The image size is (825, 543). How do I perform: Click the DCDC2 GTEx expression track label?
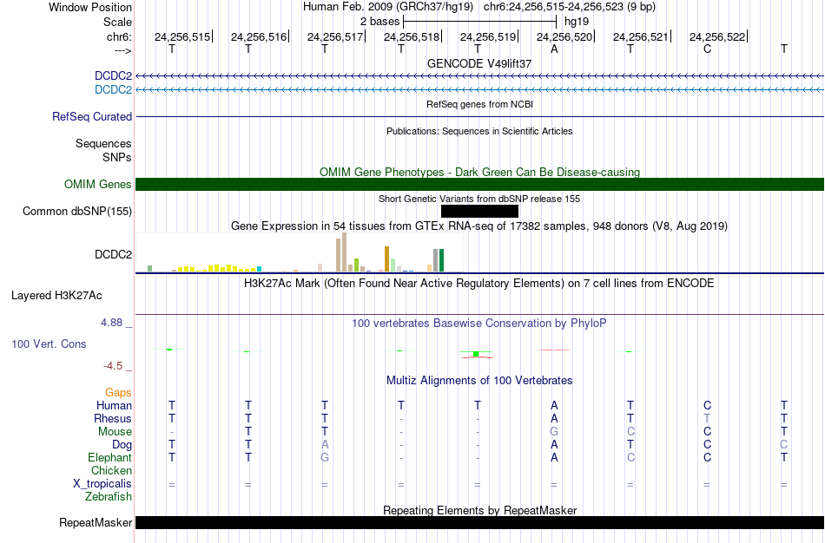pyautogui.click(x=113, y=254)
